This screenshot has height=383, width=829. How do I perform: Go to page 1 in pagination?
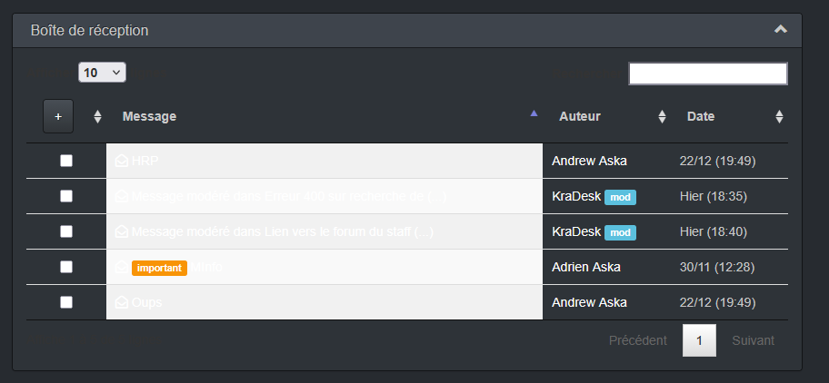699,340
